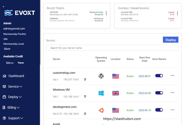Viewport: 183px width, 125px height.
Task: Click Active status of Windows VM
Action: (x=130, y=93)
